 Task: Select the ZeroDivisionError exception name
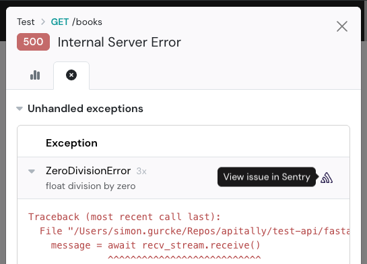[x=88, y=171]
